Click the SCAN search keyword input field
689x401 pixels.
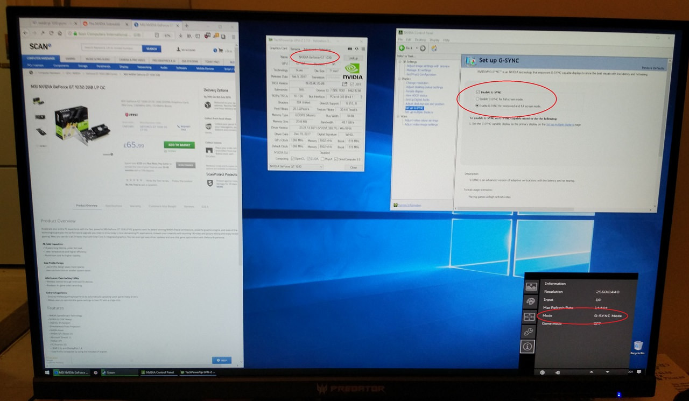click(x=111, y=48)
